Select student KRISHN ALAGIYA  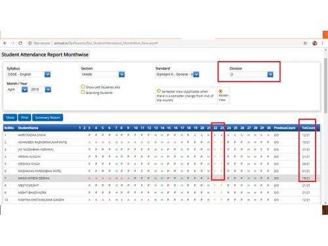30,157
